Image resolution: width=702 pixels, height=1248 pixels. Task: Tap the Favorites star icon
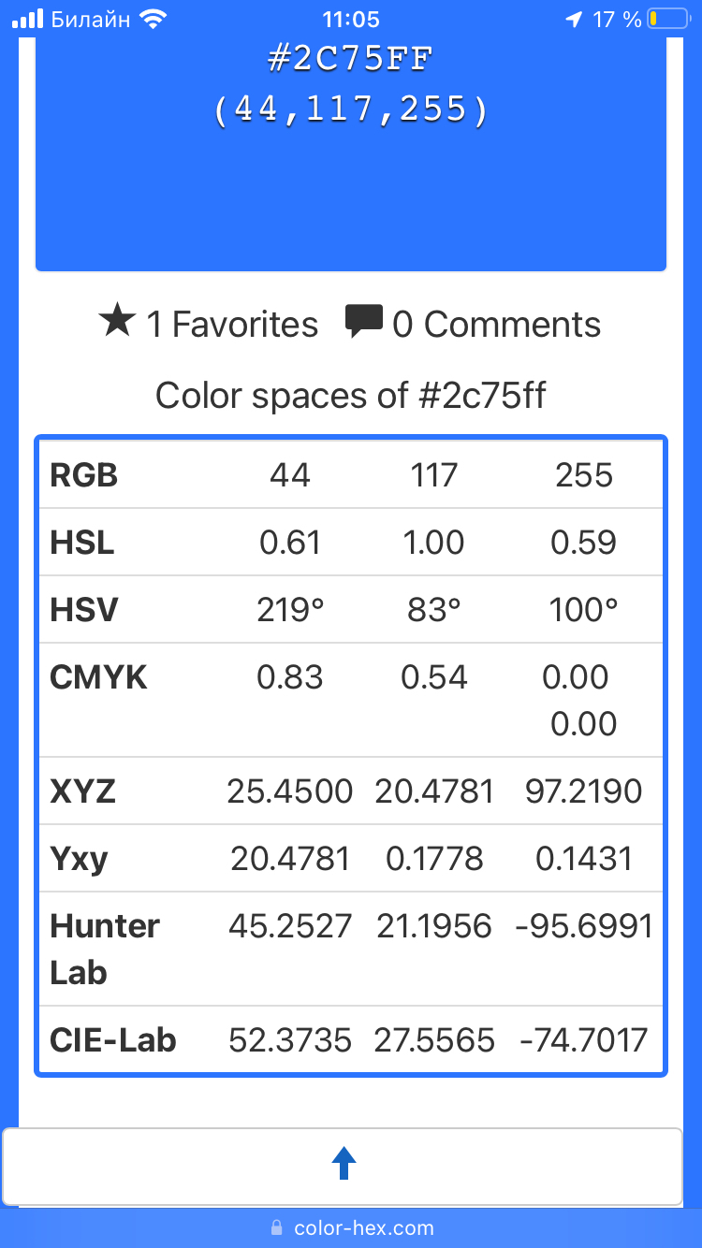click(117, 322)
